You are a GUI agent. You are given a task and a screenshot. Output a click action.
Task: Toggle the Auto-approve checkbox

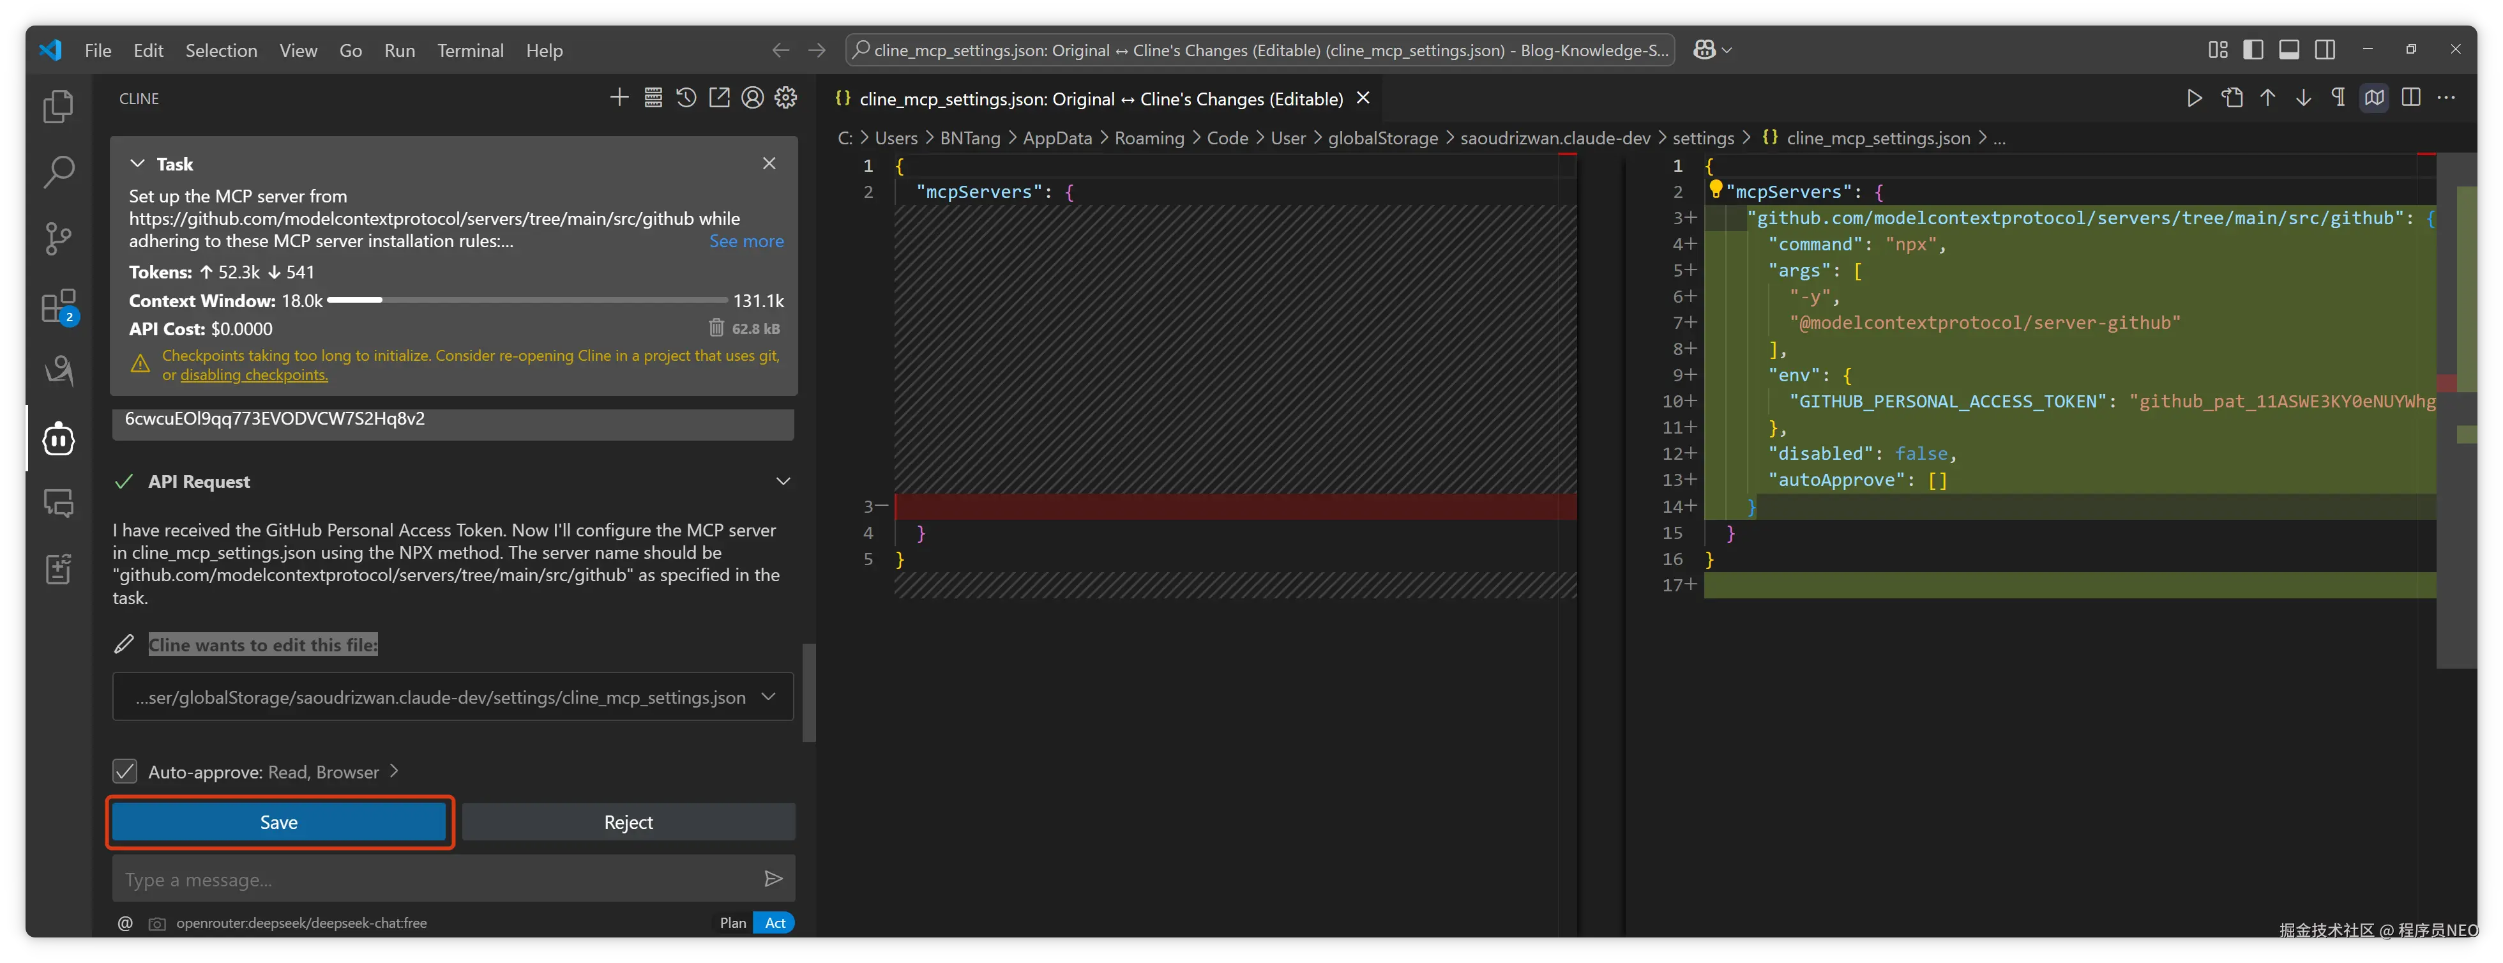125,771
